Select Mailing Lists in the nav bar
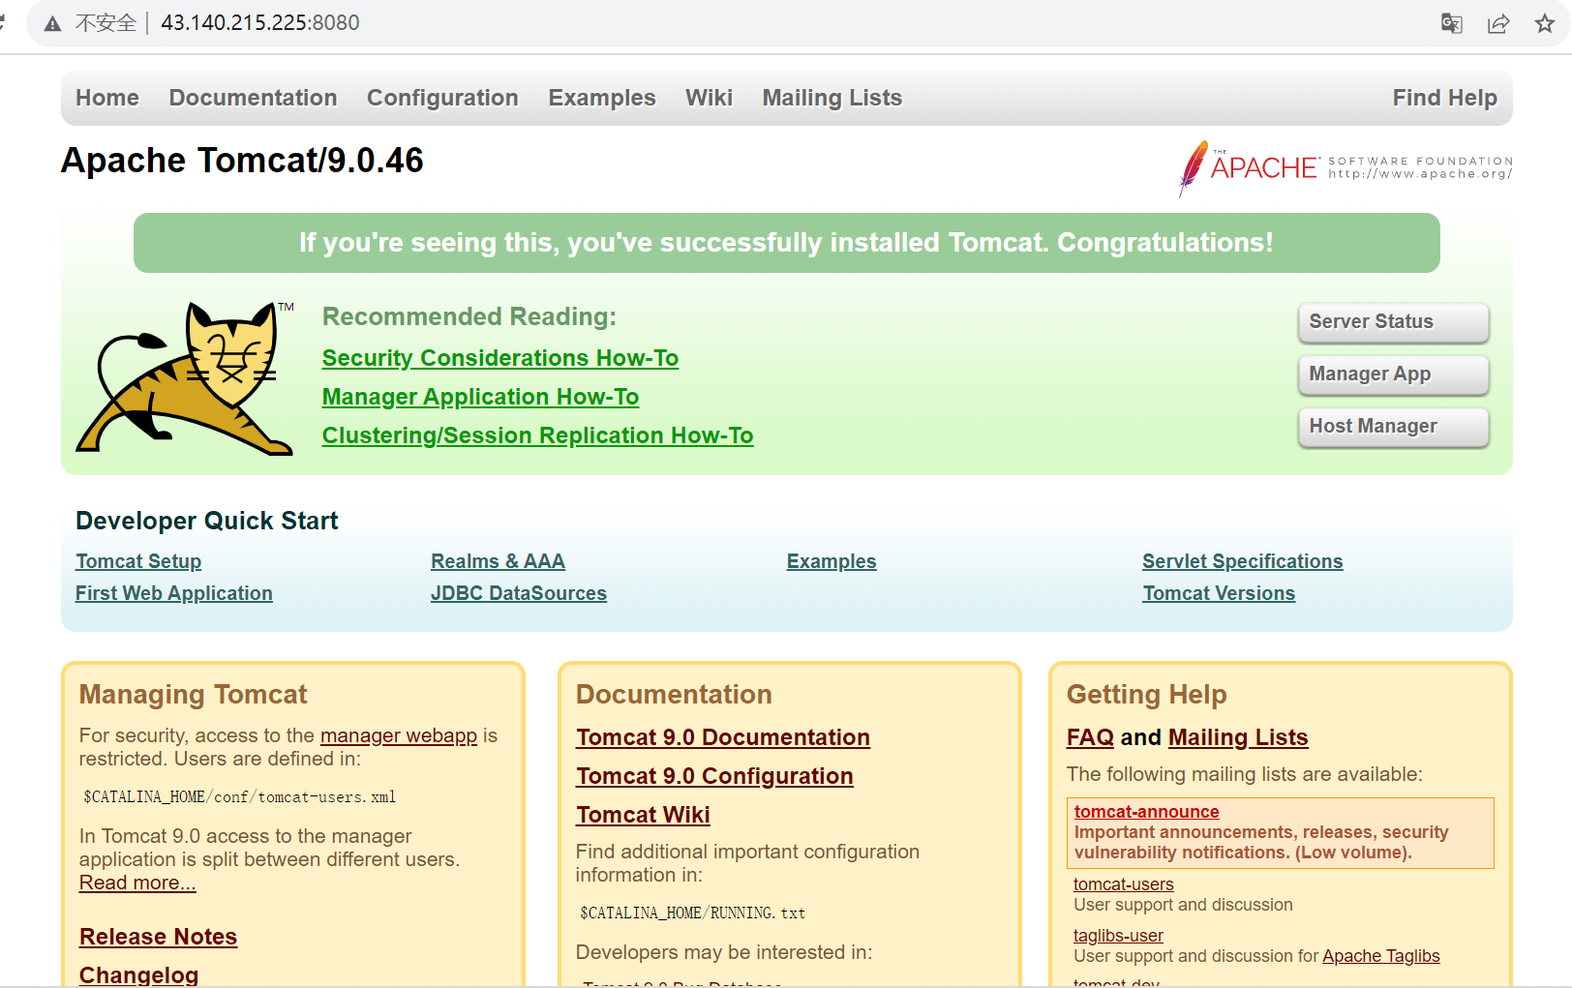 point(831,98)
